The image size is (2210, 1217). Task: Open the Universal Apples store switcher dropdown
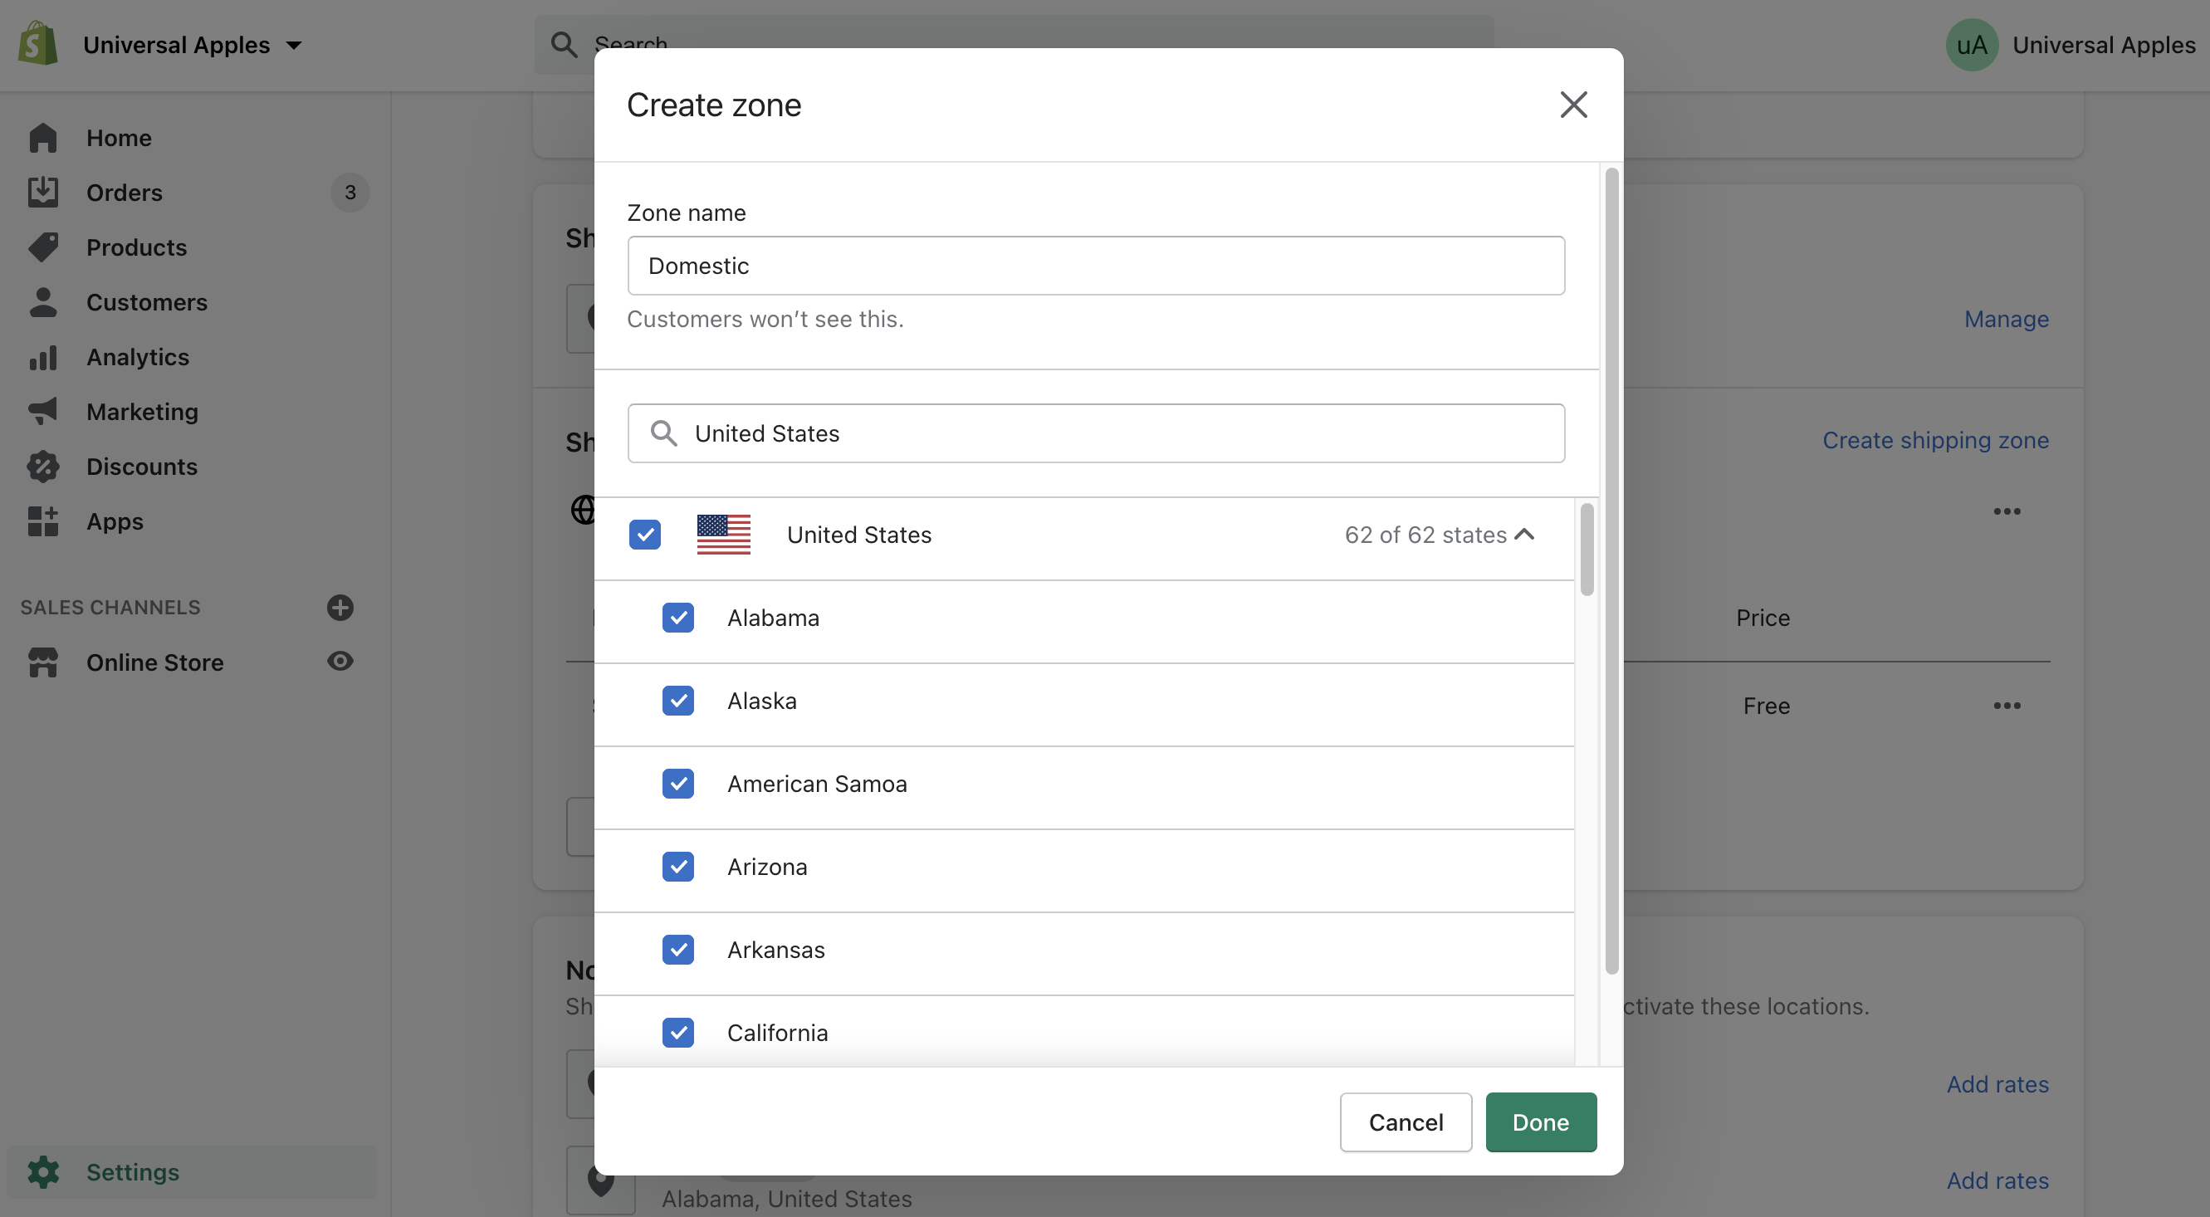[192, 45]
